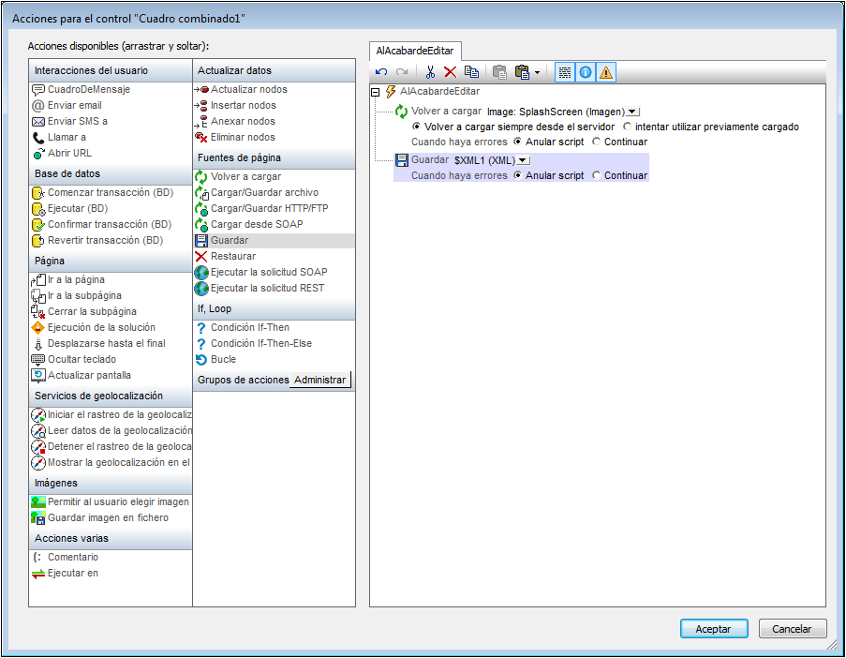Click the Administrar button
The width and height of the screenshot is (846, 658).
[320, 380]
